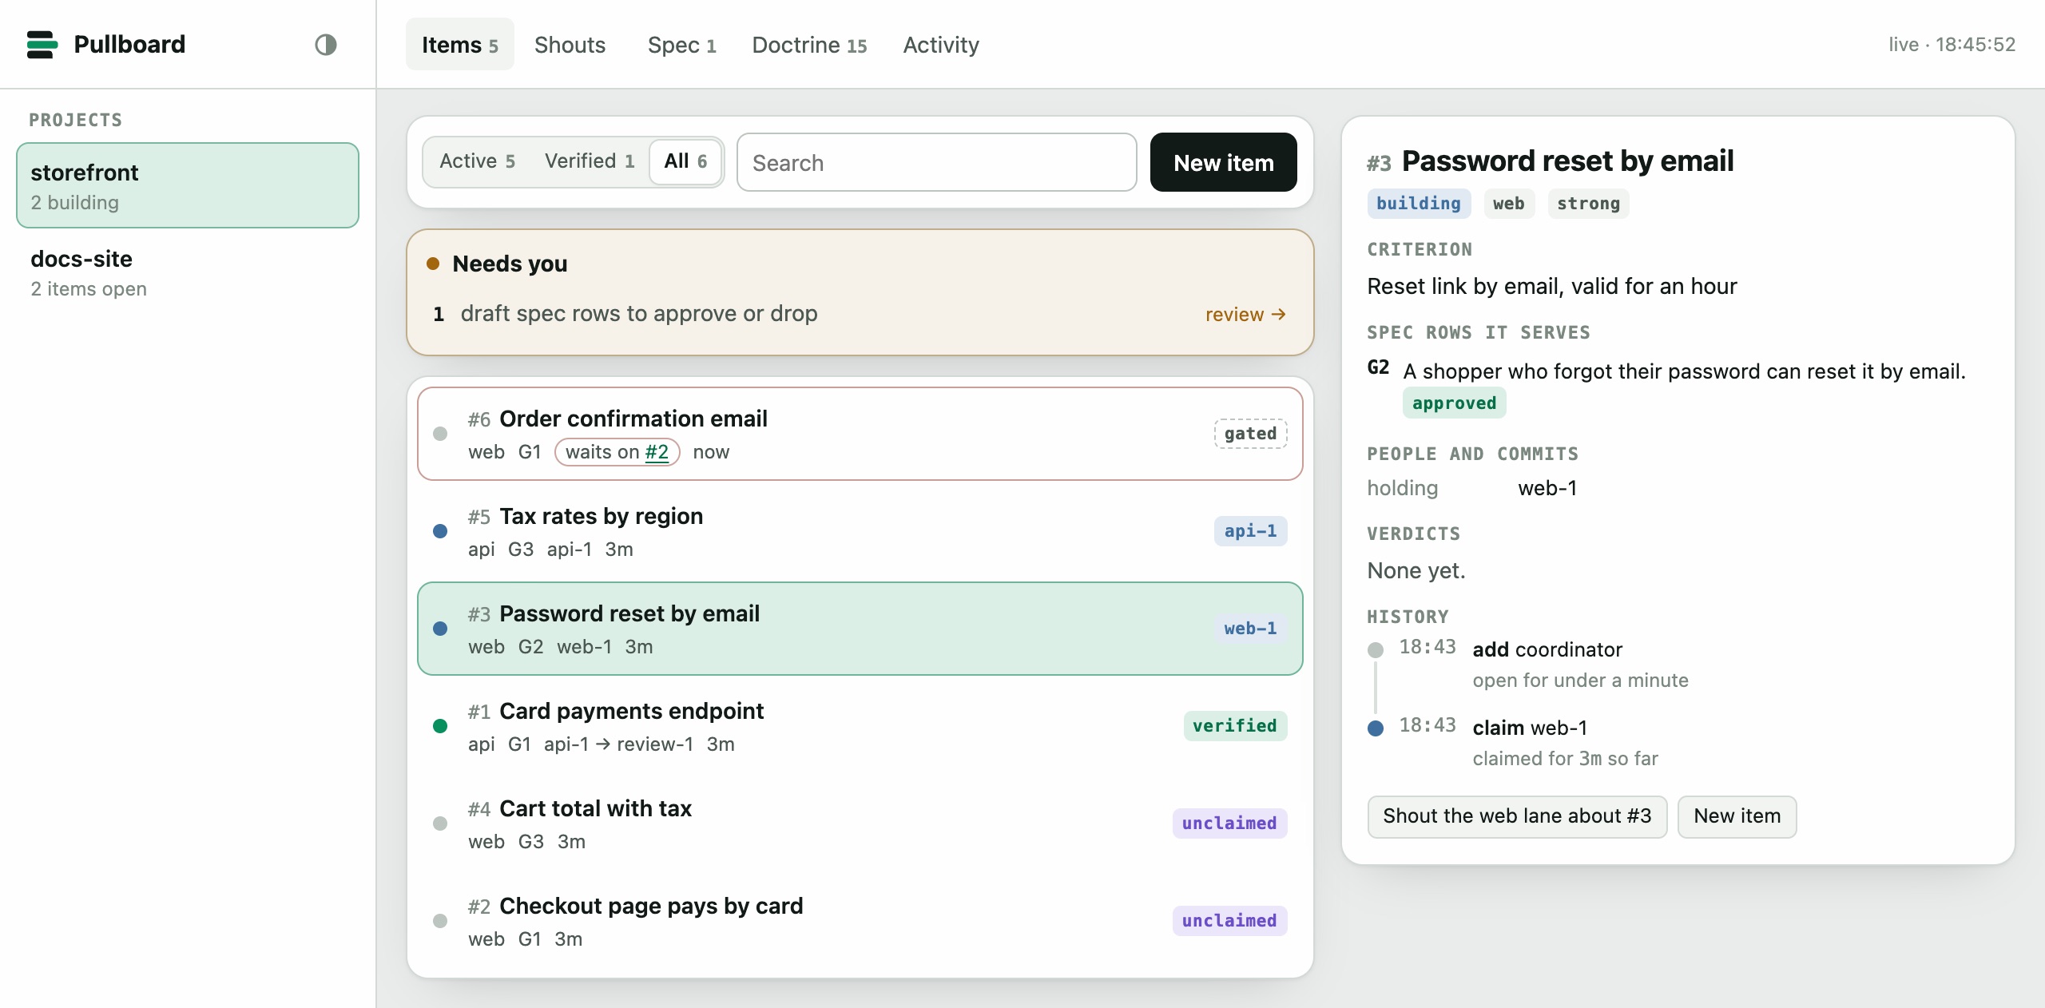The image size is (2045, 1008).
Task: Click the approved badge under G2
Action: point(1454,403)
